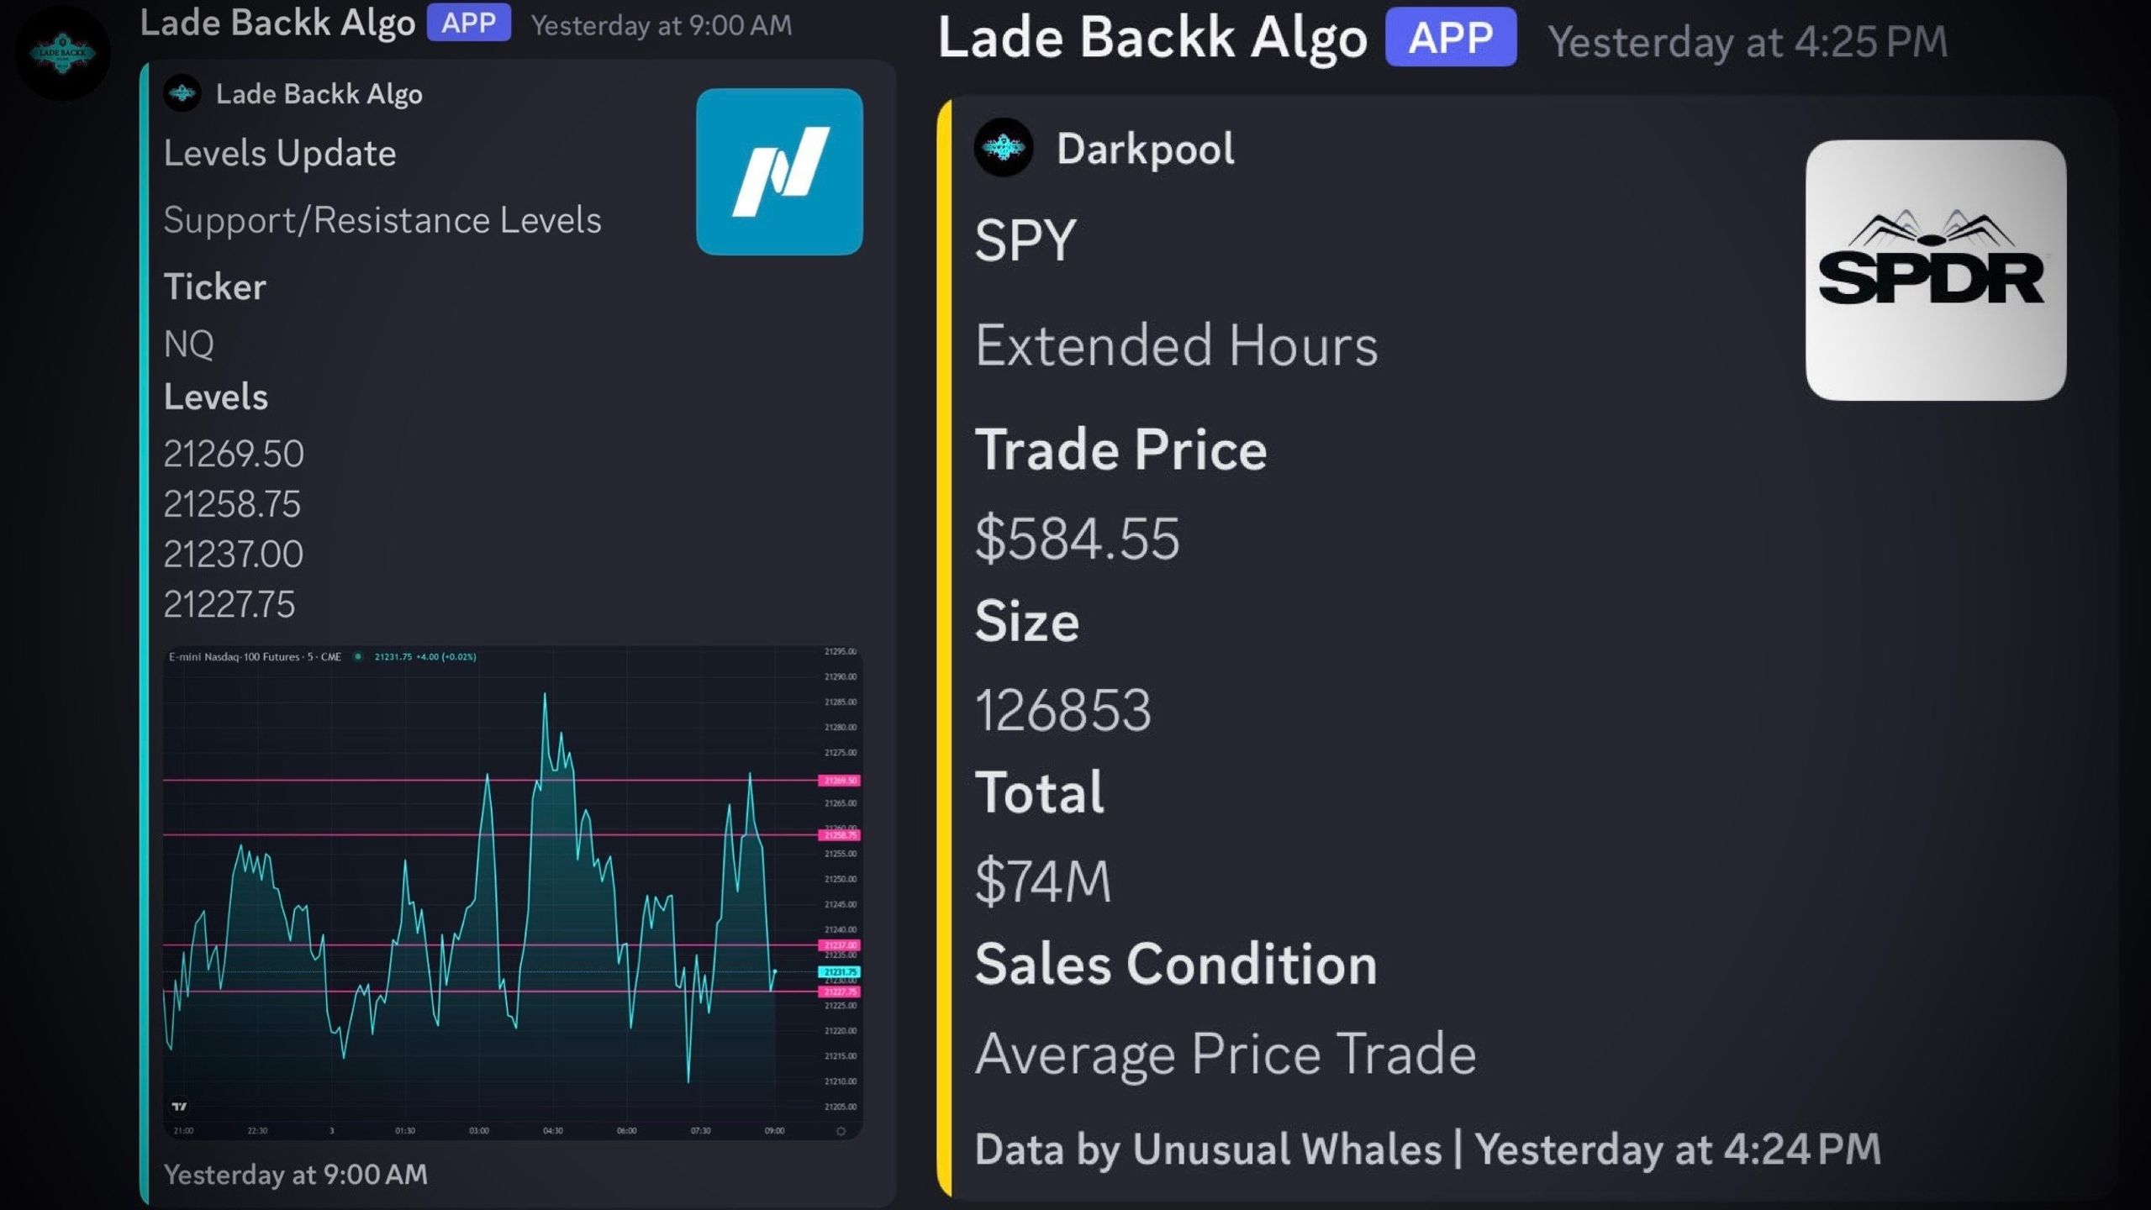Click the 'Yesterday at 4:25 PM' timestamp

(1748, 42)
